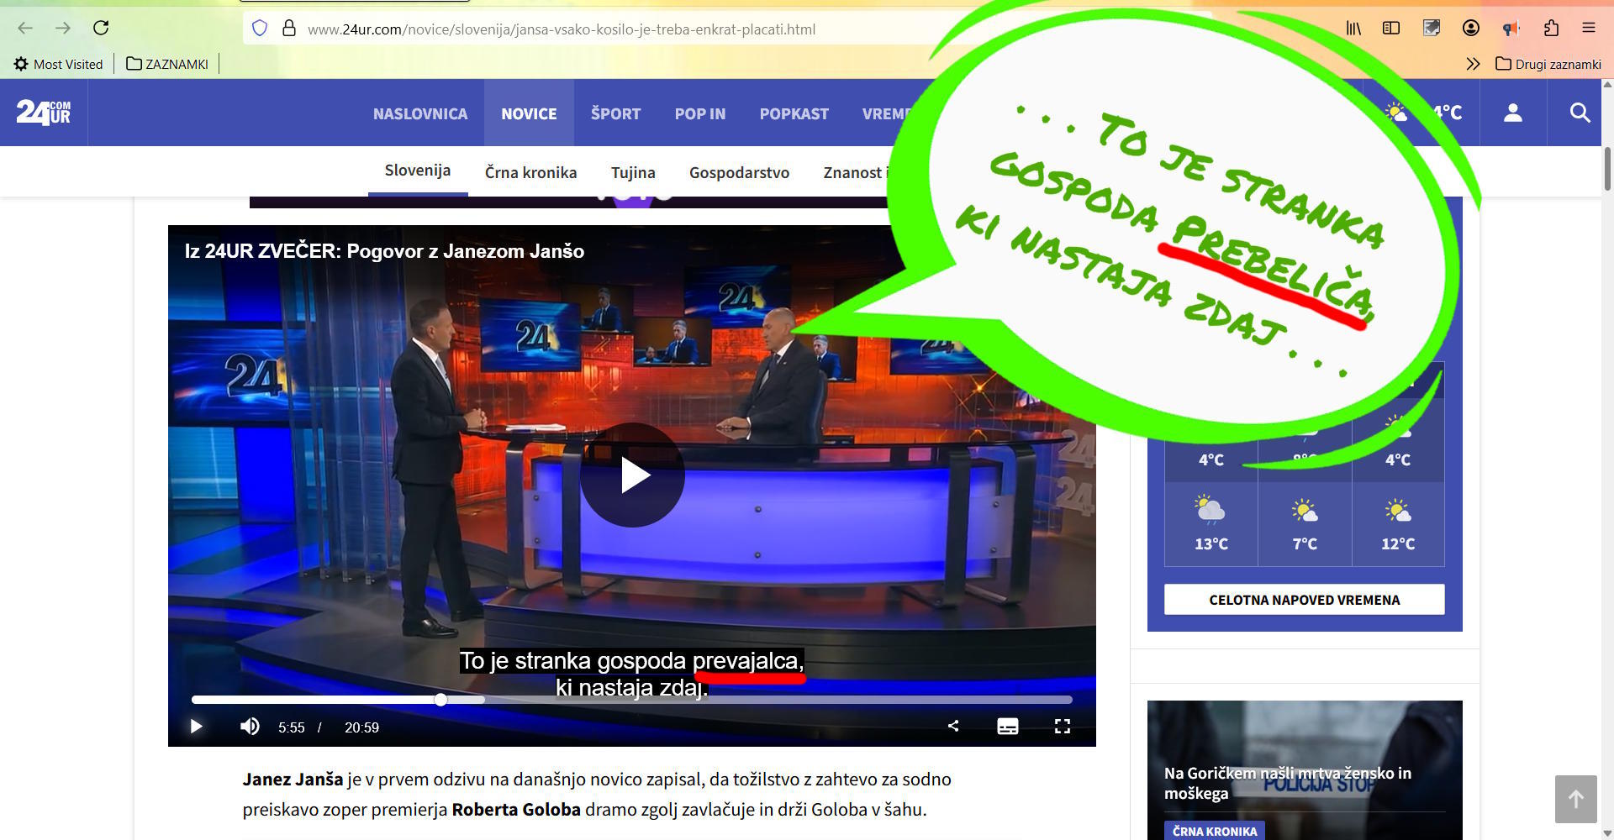Click the video progress bar scrubber
1614x840 pixels.
coord(440,700)
